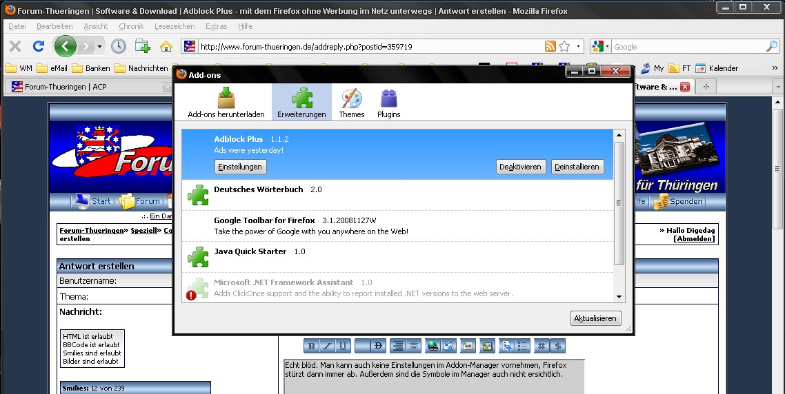Click into the address bar URL

(x=370, y=47)
